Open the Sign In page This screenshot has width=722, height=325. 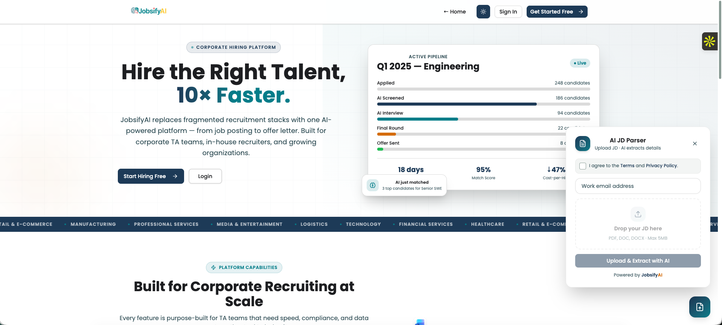pyautogui.click(x=508, y=12)
